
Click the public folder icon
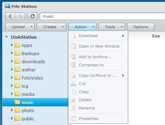[17, 119]
